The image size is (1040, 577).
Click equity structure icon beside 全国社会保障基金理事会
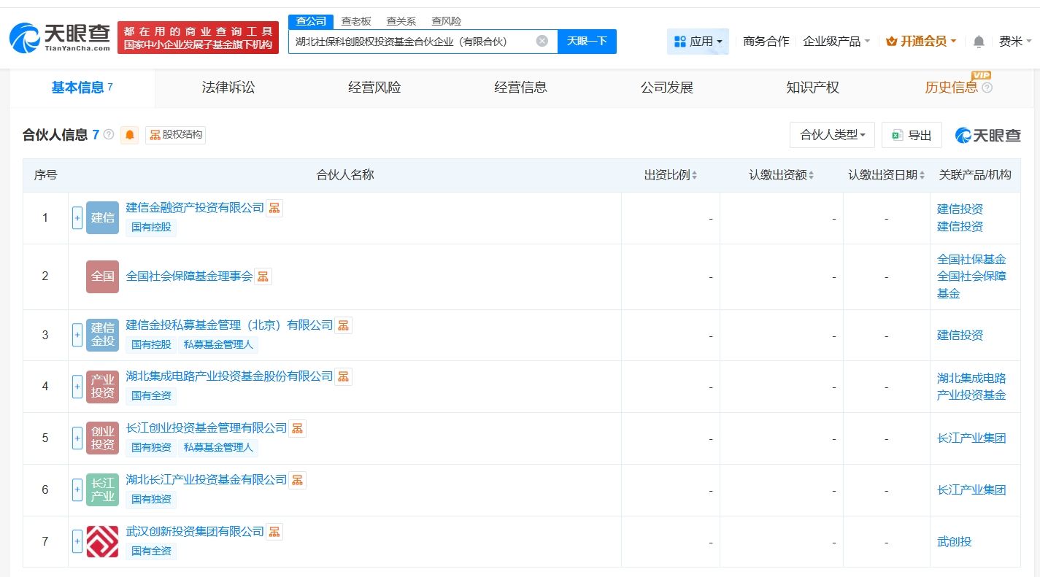[x=263, y=276]
